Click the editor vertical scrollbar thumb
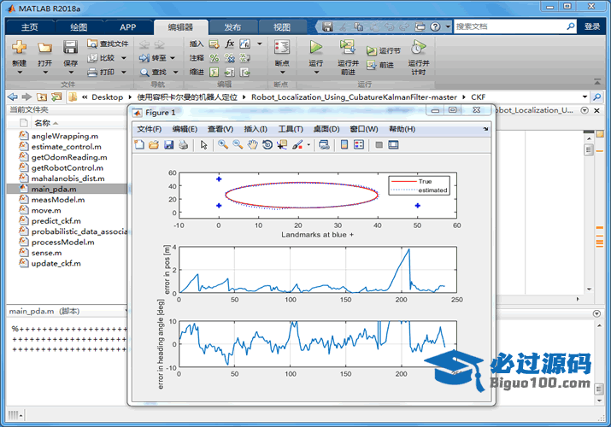This screenshot has width=611, height=427. coord(589,149)
